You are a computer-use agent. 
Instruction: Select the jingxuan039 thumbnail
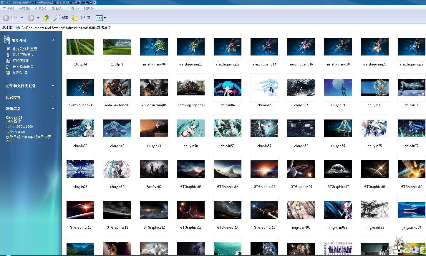tap(375, 210)
